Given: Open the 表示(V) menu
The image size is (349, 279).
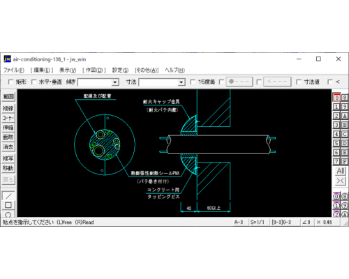Looking at the screenshot, I should (68, 70).
